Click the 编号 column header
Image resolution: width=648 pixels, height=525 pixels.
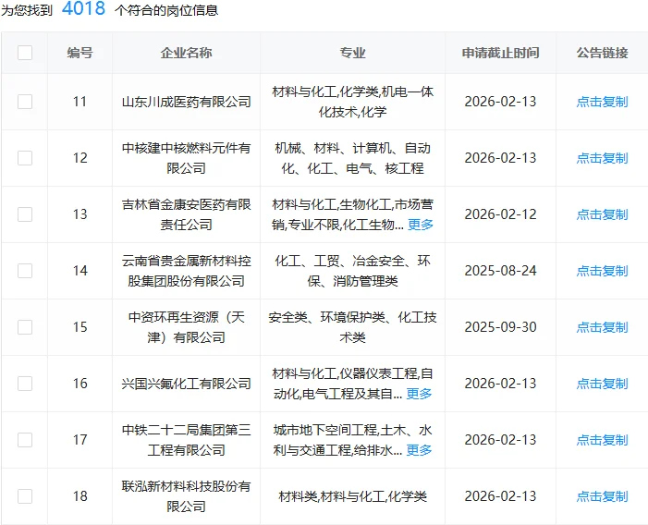tap(79, 53)
